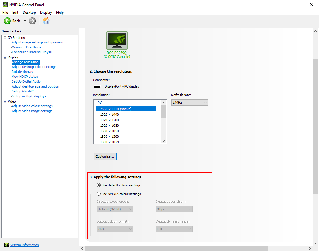Screen dimensions: 319x252
Task: Maximize the NVIDIA Control Panel window
Action: [x=298, y=5]
